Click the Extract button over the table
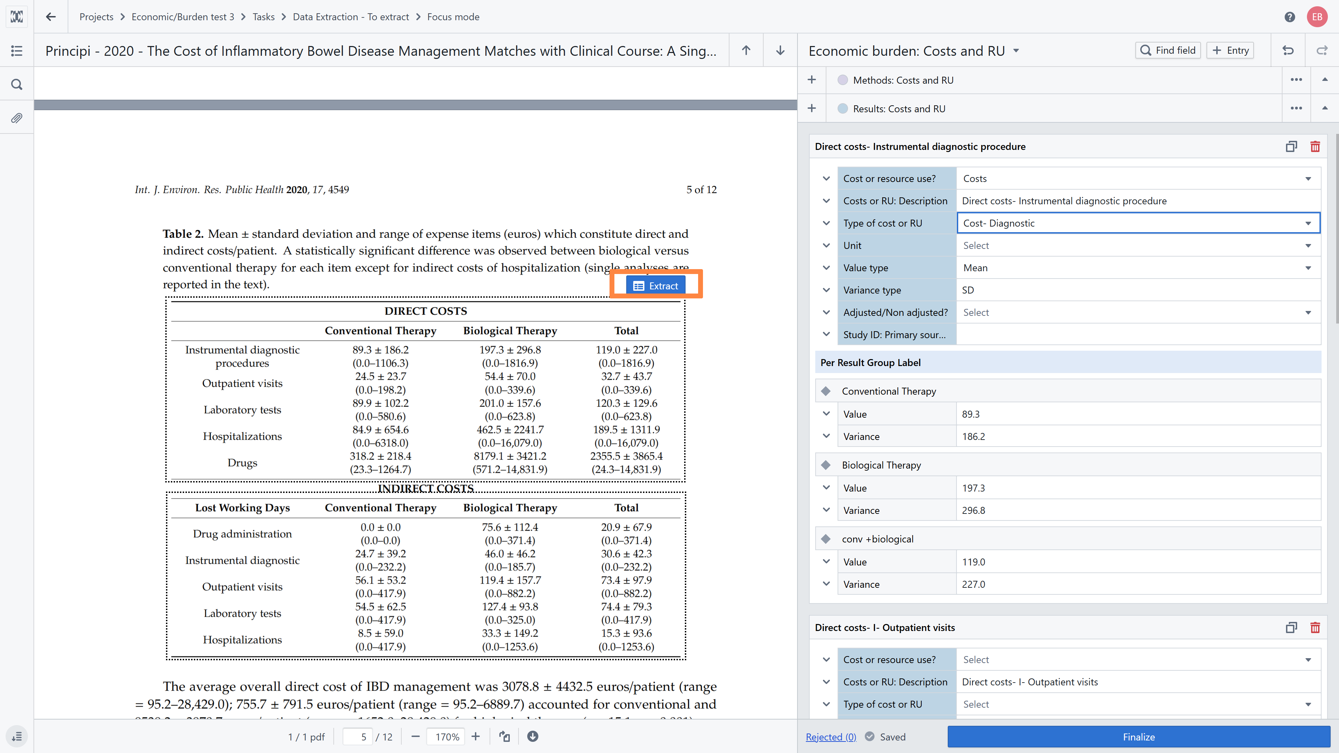Screen dimensions: 1339x753 pyautogui.click(x=656, y=285)
